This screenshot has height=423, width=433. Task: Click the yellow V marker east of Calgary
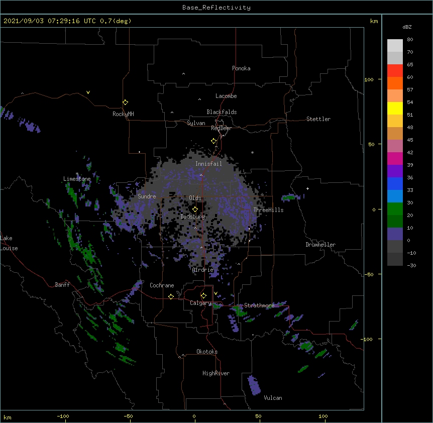(x=215, y=293)
